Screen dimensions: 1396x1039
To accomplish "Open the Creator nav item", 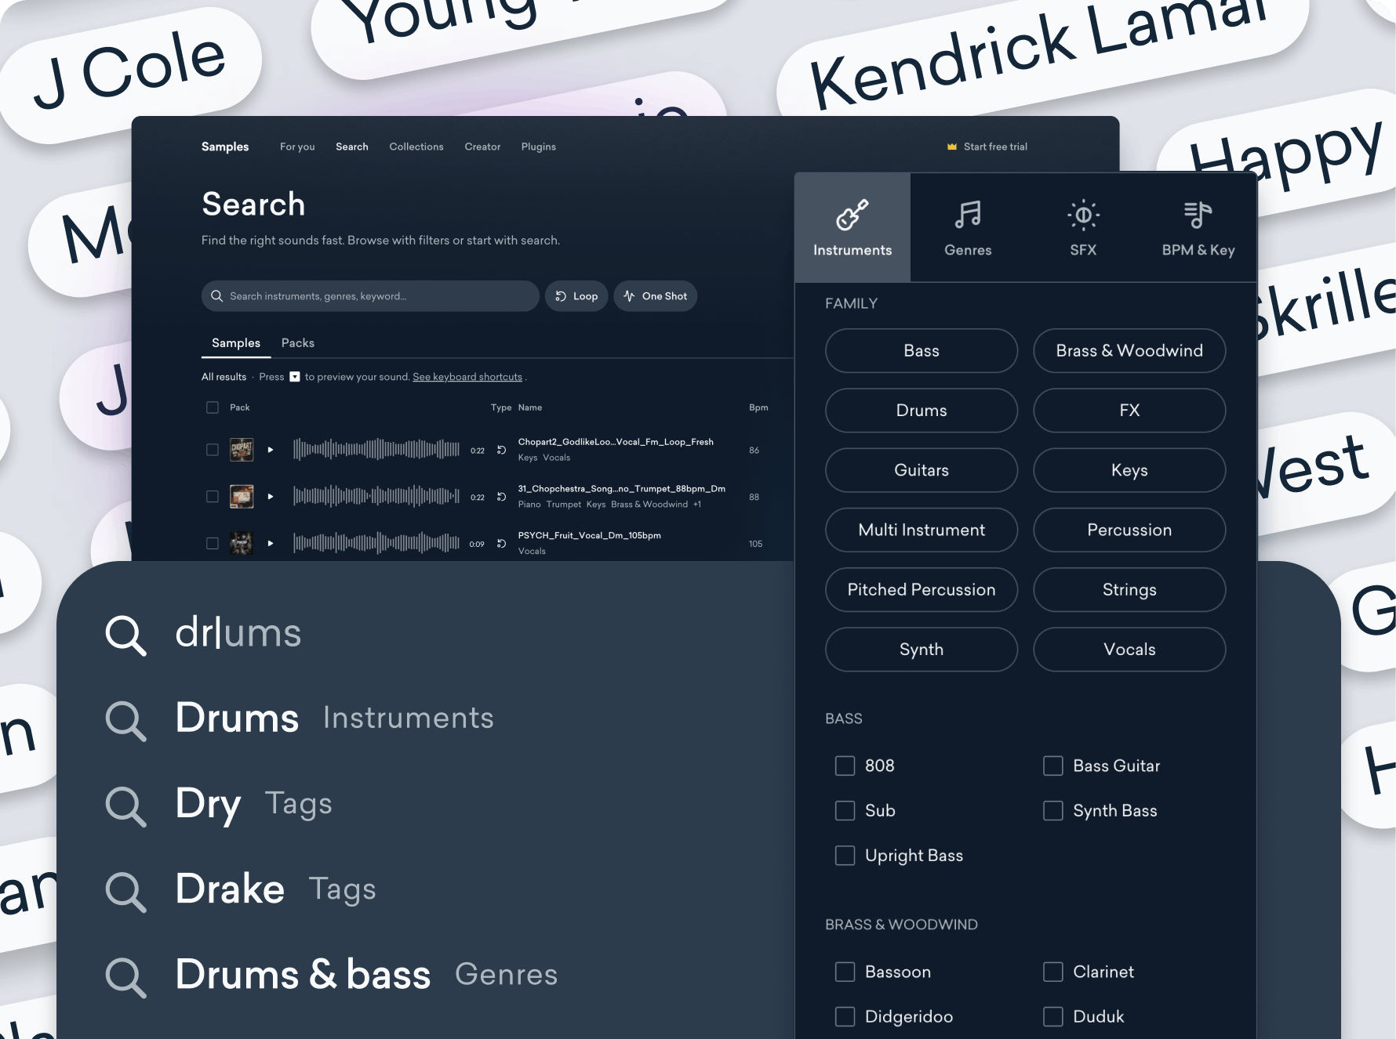I will (x=482, y=147).
